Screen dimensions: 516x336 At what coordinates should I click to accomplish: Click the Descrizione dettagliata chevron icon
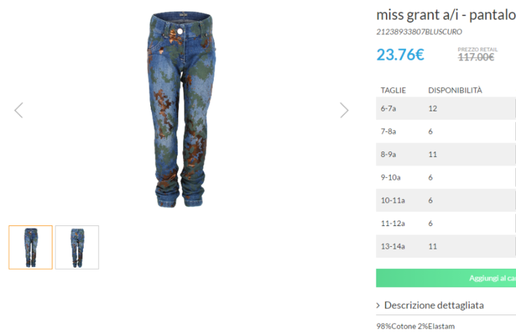tap(378, 305)
